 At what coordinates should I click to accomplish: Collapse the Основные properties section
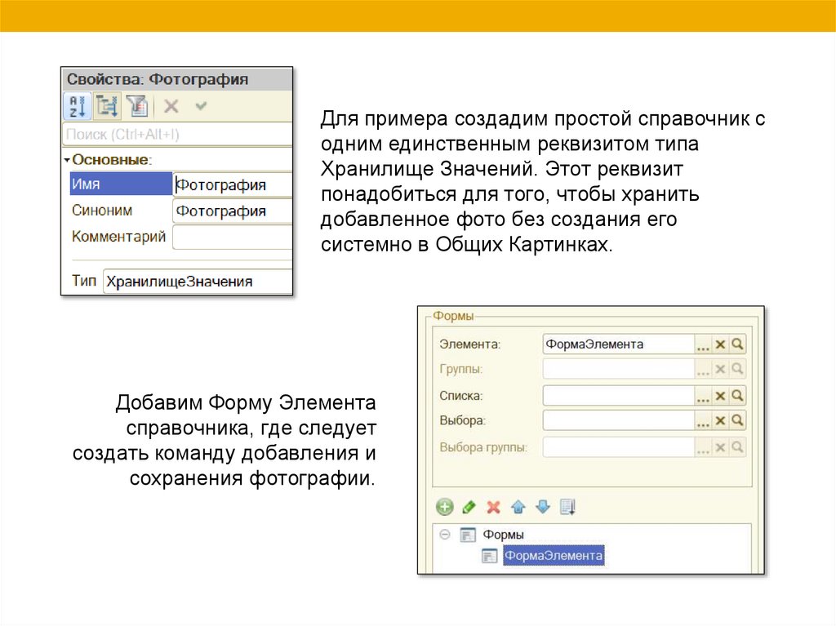coord(67,160)
